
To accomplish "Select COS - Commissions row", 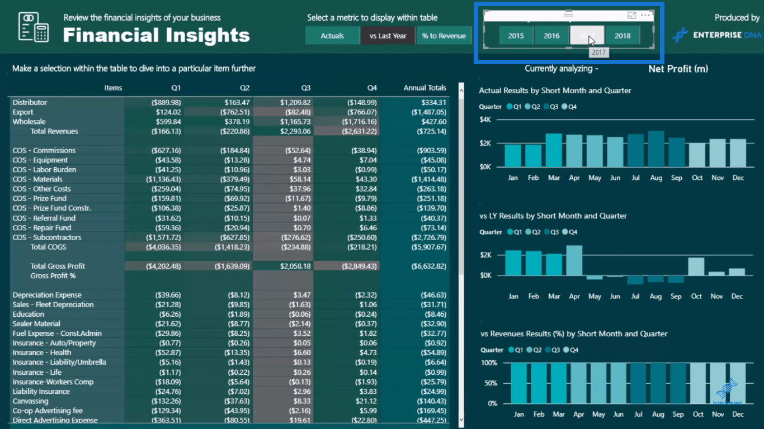I will pyautogui.click(x=229, y=150).
